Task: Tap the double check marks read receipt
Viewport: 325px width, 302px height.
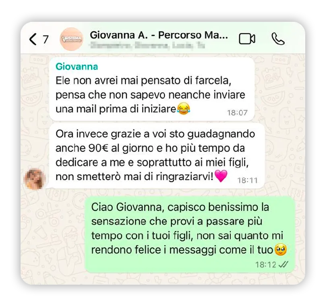Action: tap(283, 265)
